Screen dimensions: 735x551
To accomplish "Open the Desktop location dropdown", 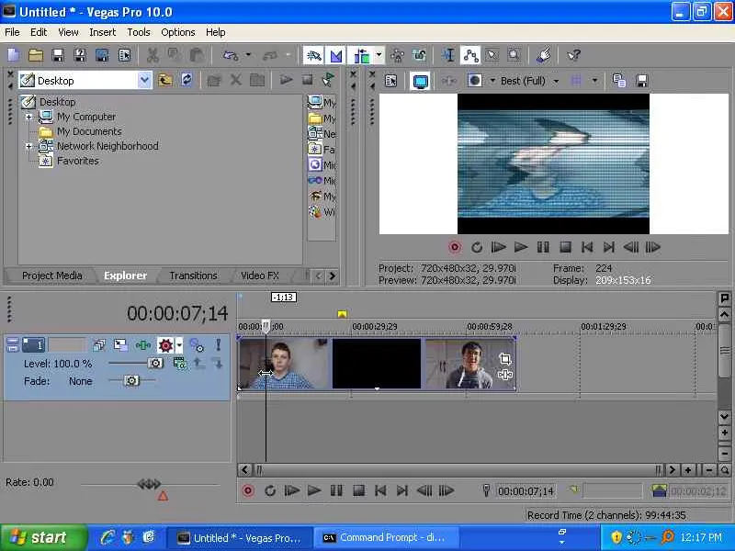I will click(144, 81).
